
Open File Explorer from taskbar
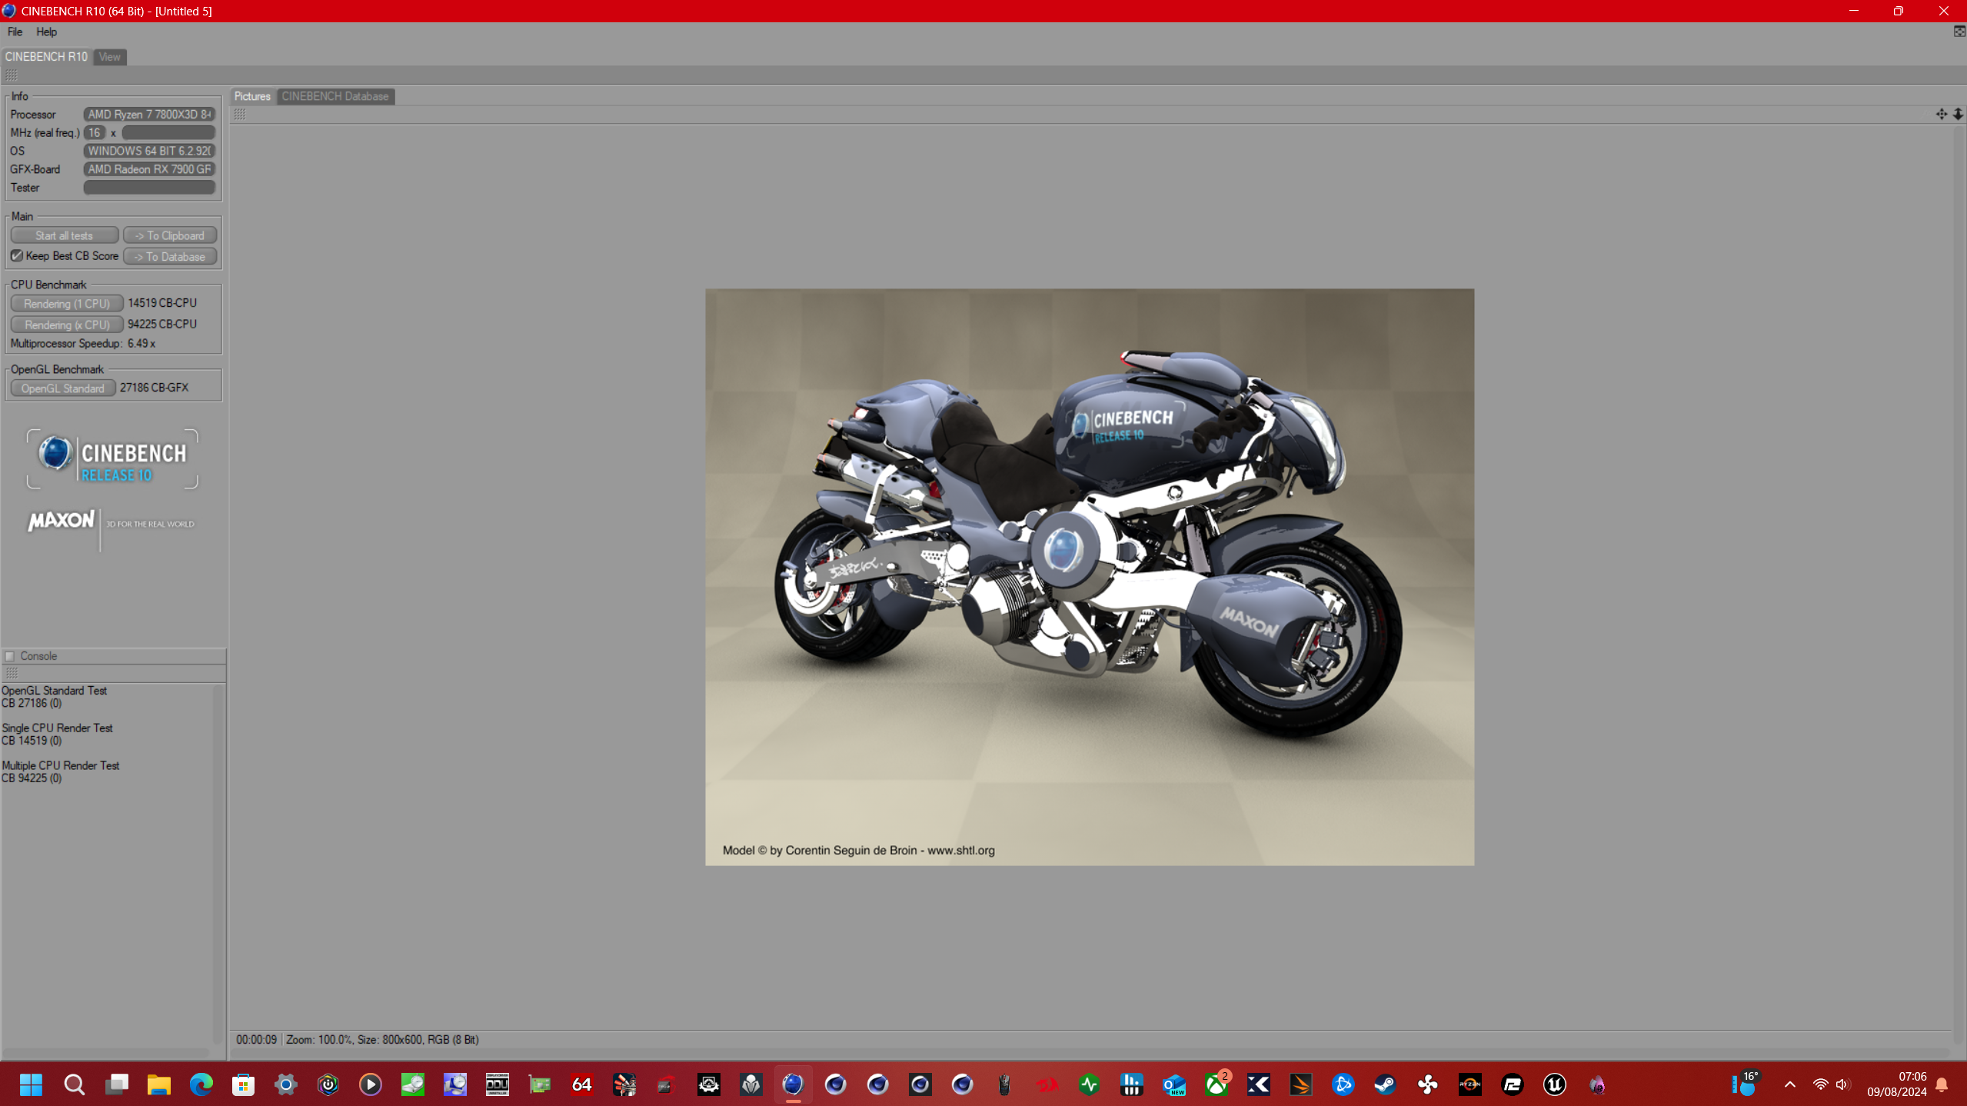159,1085
